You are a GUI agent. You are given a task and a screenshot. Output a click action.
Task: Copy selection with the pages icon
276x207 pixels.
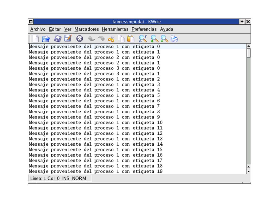pos(121,39)
